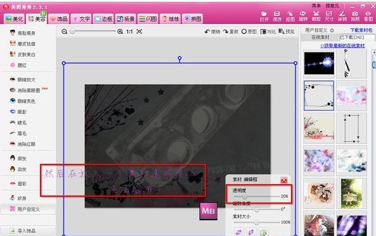Viewport: 376px width, 236px height.
Task: Adjust the 透明度 opacity slider
Action: [x=244, y=197]
